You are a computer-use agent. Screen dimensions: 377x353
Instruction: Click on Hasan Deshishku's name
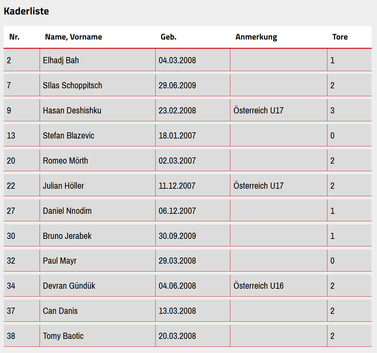pyautogui.click(x=72, y=111)
